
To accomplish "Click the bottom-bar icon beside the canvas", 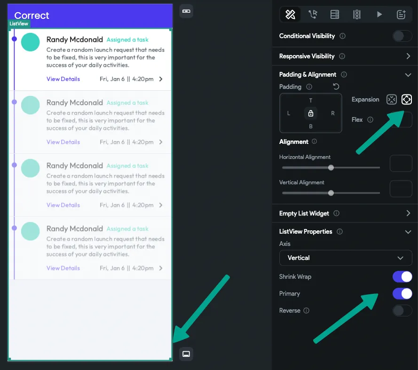I will pos(186,354).
